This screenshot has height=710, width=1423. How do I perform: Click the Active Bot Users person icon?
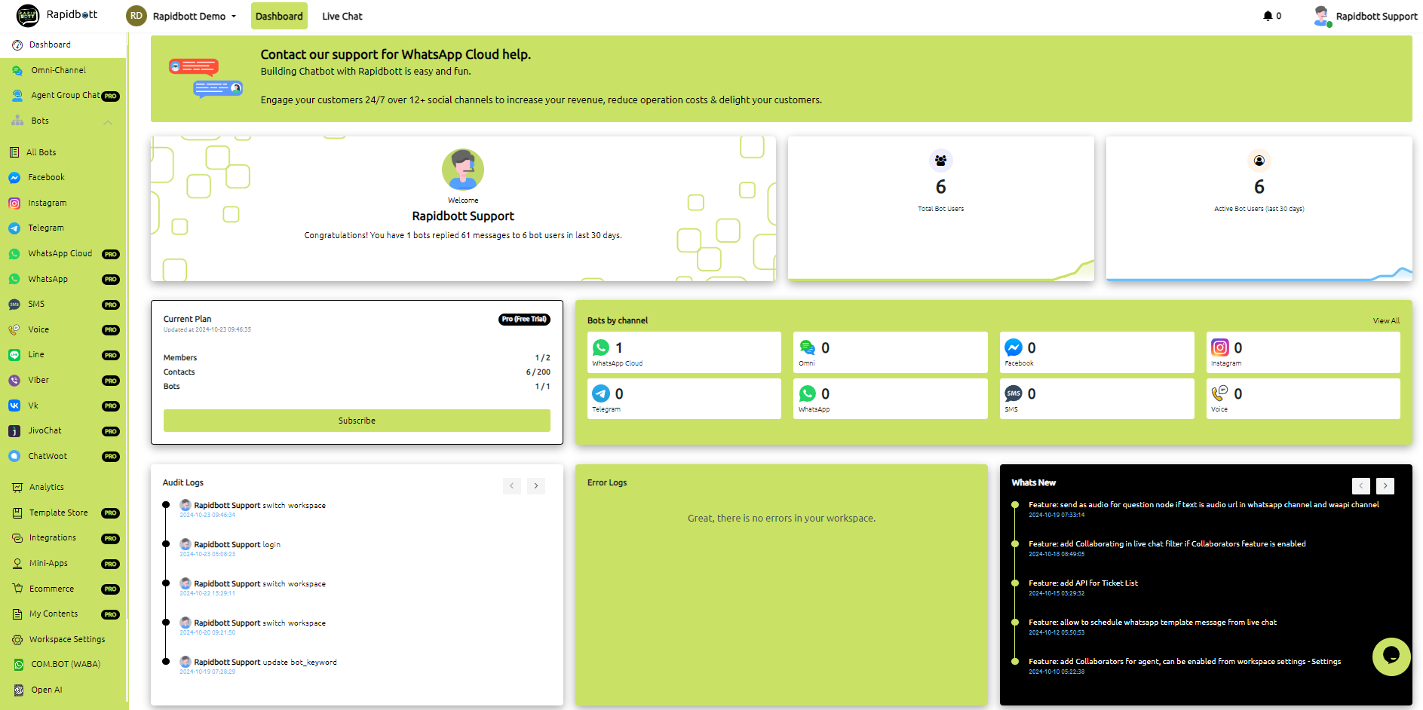1259,161
